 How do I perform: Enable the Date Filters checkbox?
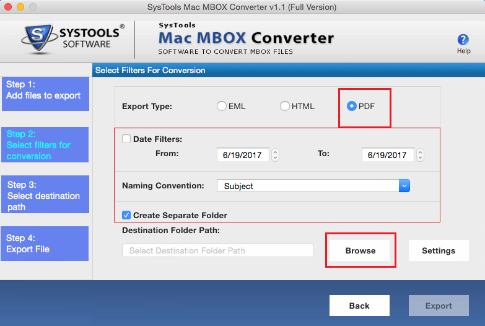pos(127,139)
